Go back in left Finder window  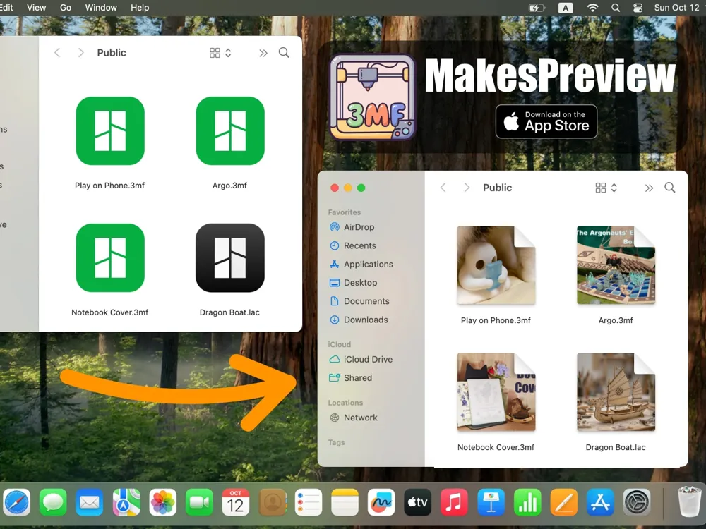[57, 53]
